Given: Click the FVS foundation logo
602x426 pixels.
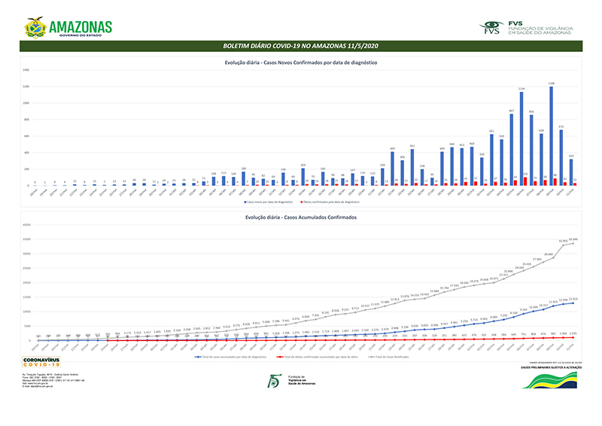Looking at the screenshot, I should 492,28.
